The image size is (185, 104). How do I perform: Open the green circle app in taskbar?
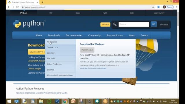pos(49,101)
